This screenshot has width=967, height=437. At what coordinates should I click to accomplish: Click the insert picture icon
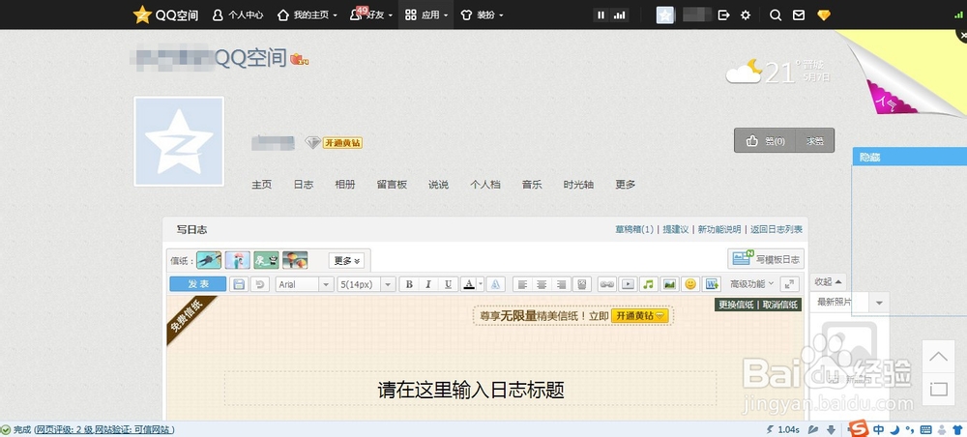(669, 284)
